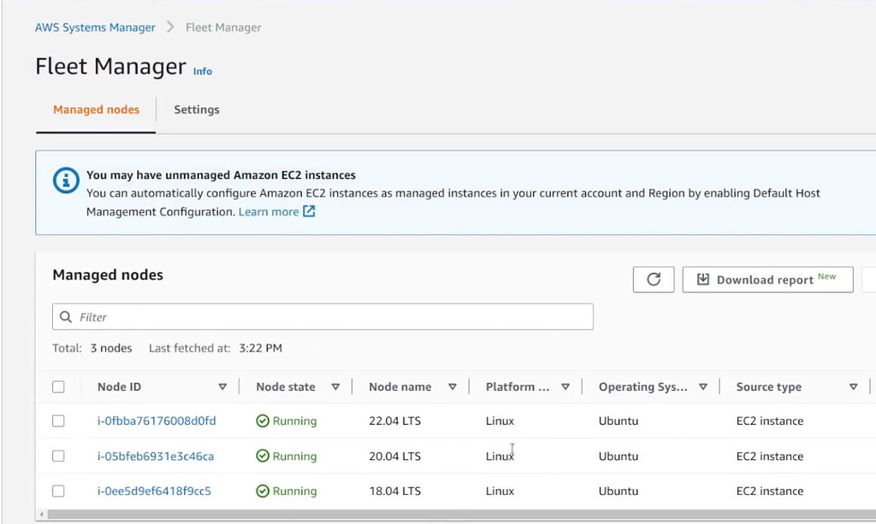Viewport: 876px width, 524px height.
Task: Select the Managed nodes tab
Action: (x=96, y=109)
